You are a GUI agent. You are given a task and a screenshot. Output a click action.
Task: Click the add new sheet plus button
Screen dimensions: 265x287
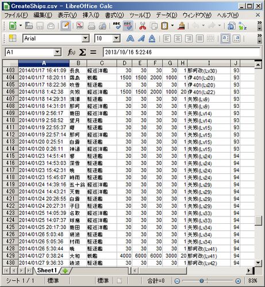[x=65, y=270]
